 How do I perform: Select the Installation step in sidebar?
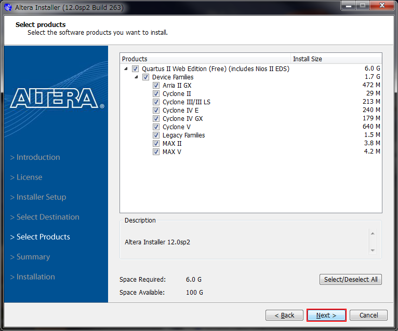click(33, 277)
